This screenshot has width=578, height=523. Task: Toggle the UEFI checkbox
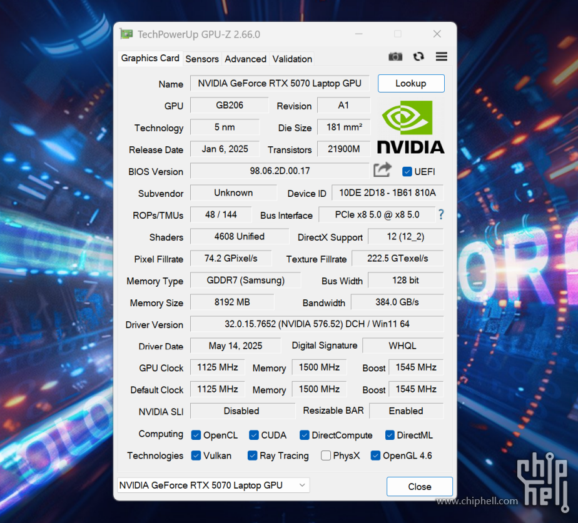pyautogui.click(x=407, y=172)
